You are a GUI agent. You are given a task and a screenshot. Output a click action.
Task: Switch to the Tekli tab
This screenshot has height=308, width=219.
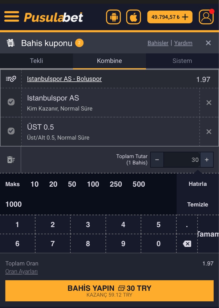(x=36, y=61)
